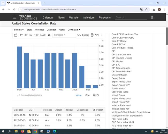This screenshot has width=168, height=134.
Task: Close the United States Core Inflation tab
Action: click(x=39, y=3)
